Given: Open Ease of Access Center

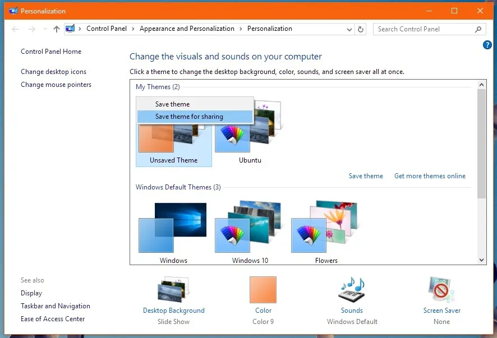Looking at the screenshot, I should 53,319.
